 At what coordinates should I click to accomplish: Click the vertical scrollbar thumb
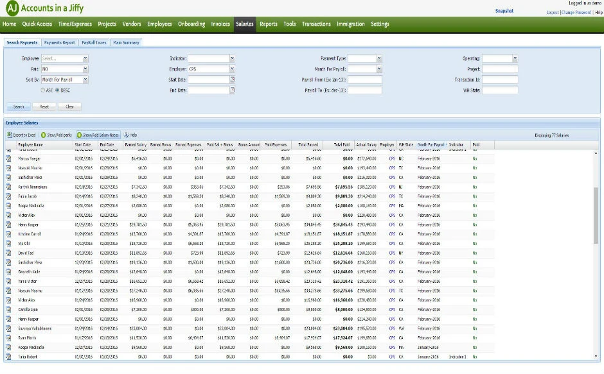click(x=596, y=216)
